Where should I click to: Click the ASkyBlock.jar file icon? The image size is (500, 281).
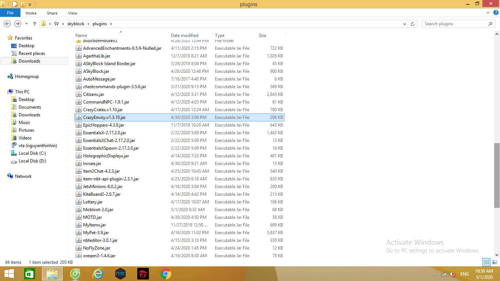[x=79, y=71]
